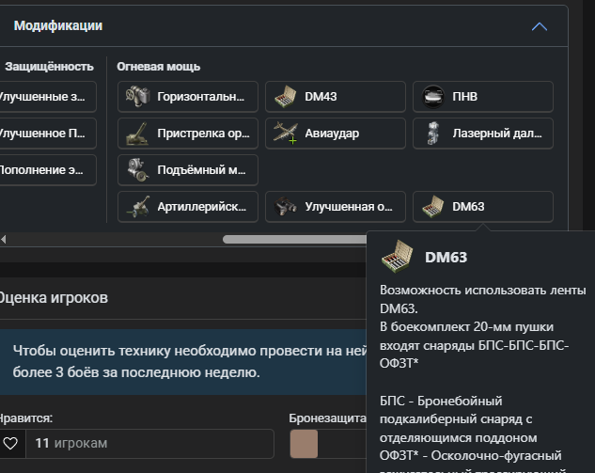Click the Улучшенная оптика icon
595x473 pixels.
[x=286, y=206]
